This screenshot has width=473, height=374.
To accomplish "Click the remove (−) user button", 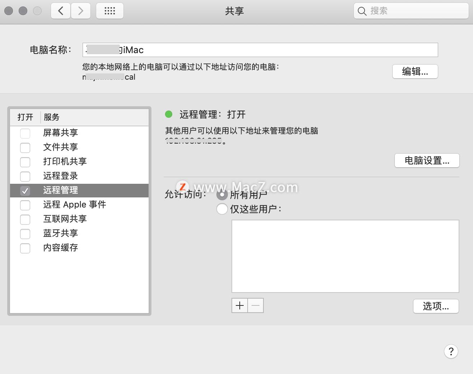I will (x=256, y=305).
